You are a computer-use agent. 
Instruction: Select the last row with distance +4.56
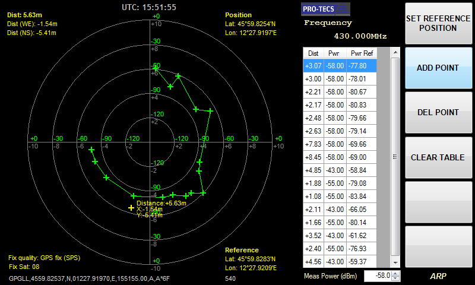(x=346, y=262)
